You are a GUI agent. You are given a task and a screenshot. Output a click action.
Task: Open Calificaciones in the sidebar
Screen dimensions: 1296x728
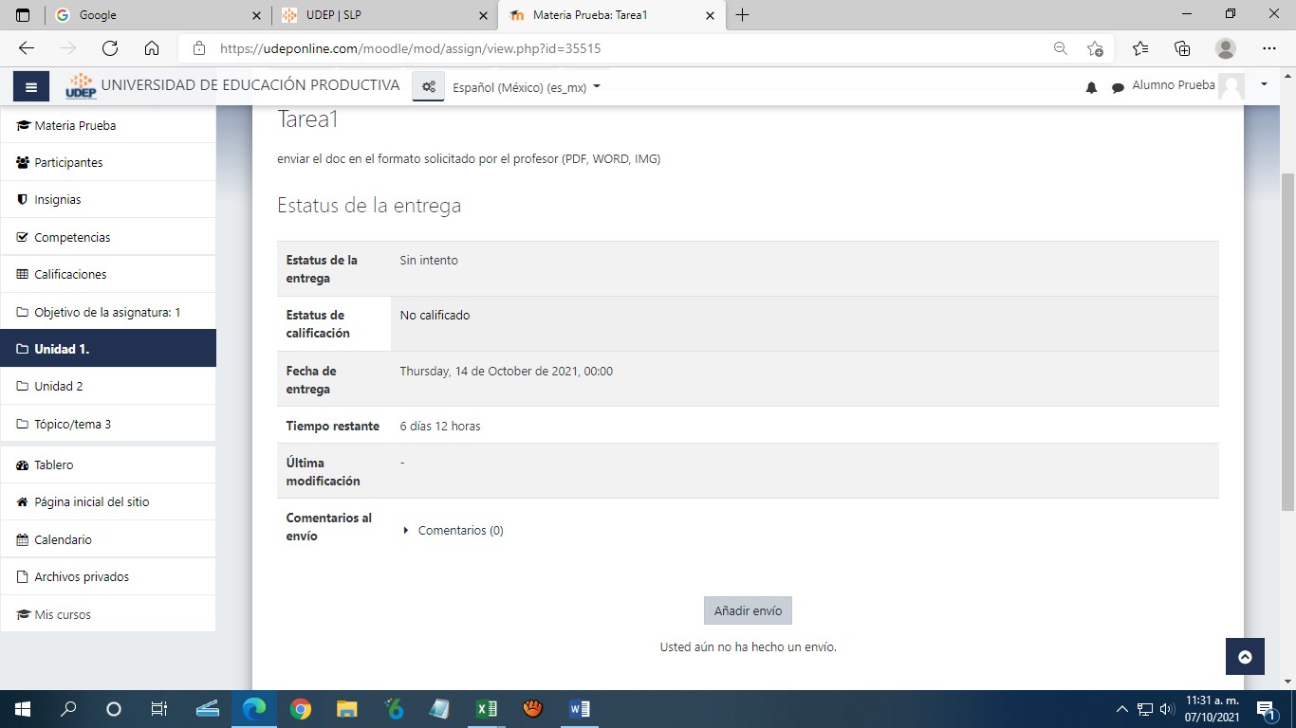click(70, 275)
